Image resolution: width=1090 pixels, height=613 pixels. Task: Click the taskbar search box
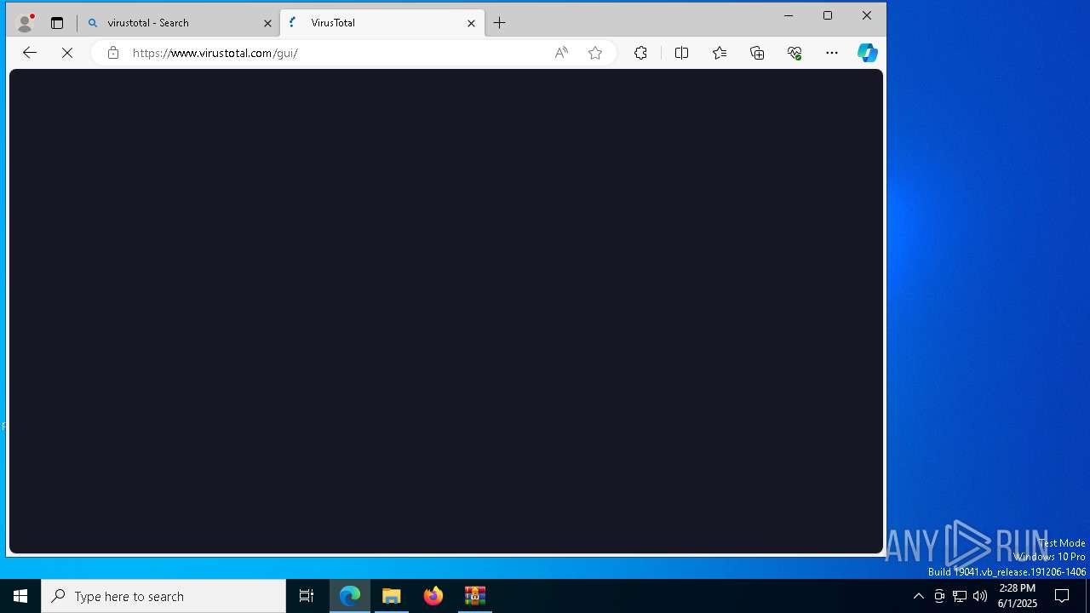[x=163, y=596]
